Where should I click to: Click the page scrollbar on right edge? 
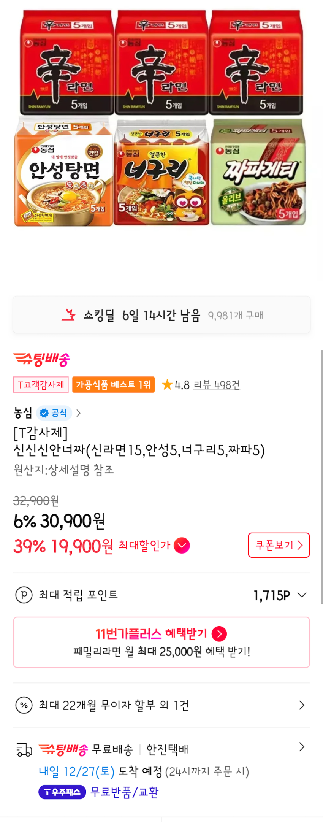click(x=321, y=475)
